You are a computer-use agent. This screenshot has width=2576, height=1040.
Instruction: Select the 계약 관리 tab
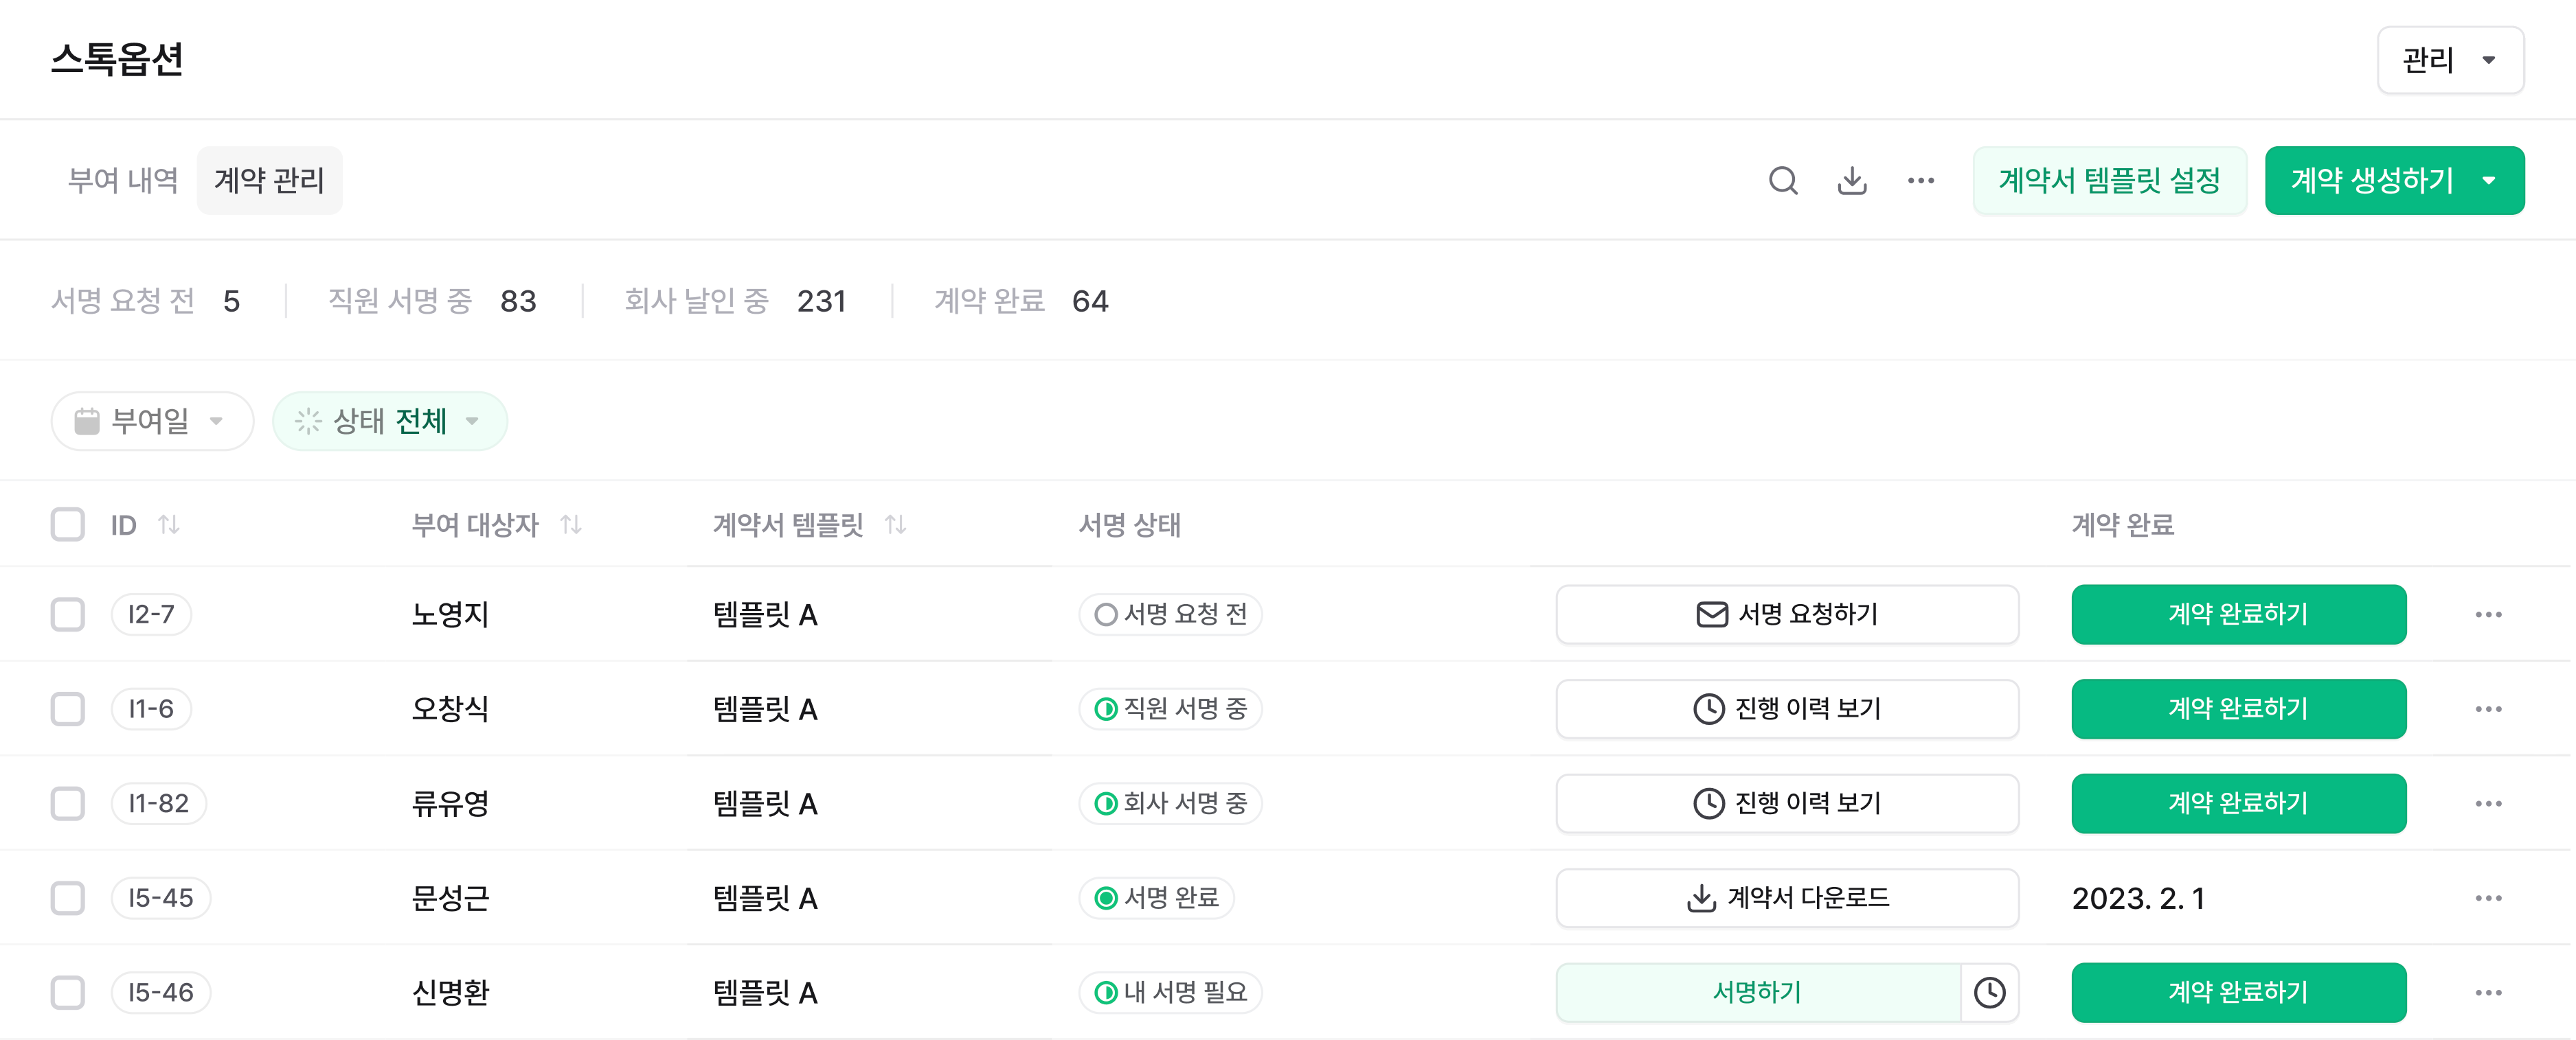[269, 181]
